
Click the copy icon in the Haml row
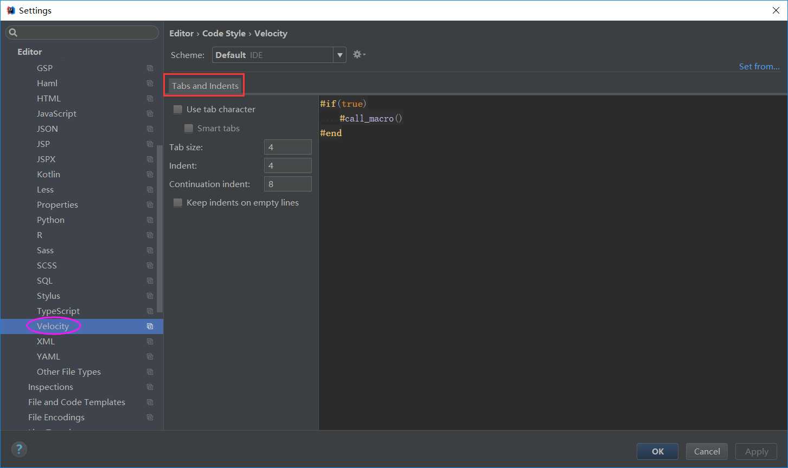pyautogui.click(x=150, y=84)
